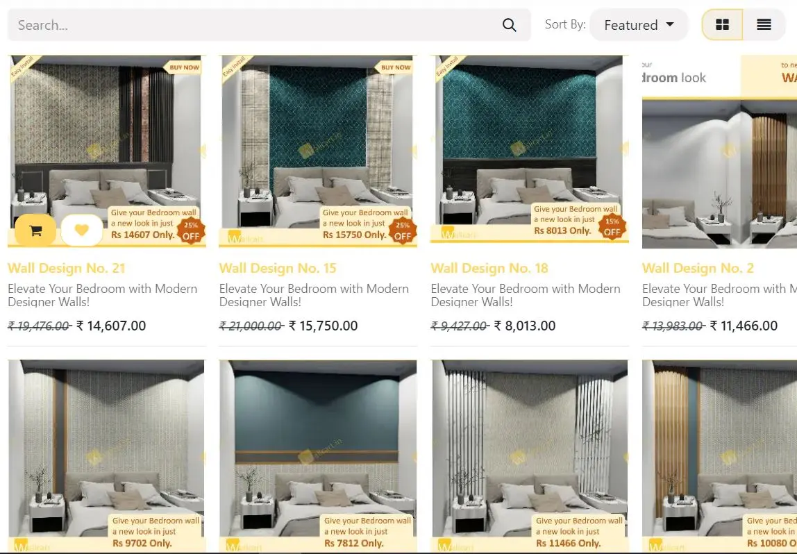Image resolution: width=797 pixels, height=554 pixels.
Task: Open Wall Design No. 18 title link
Action: point(489,268)
